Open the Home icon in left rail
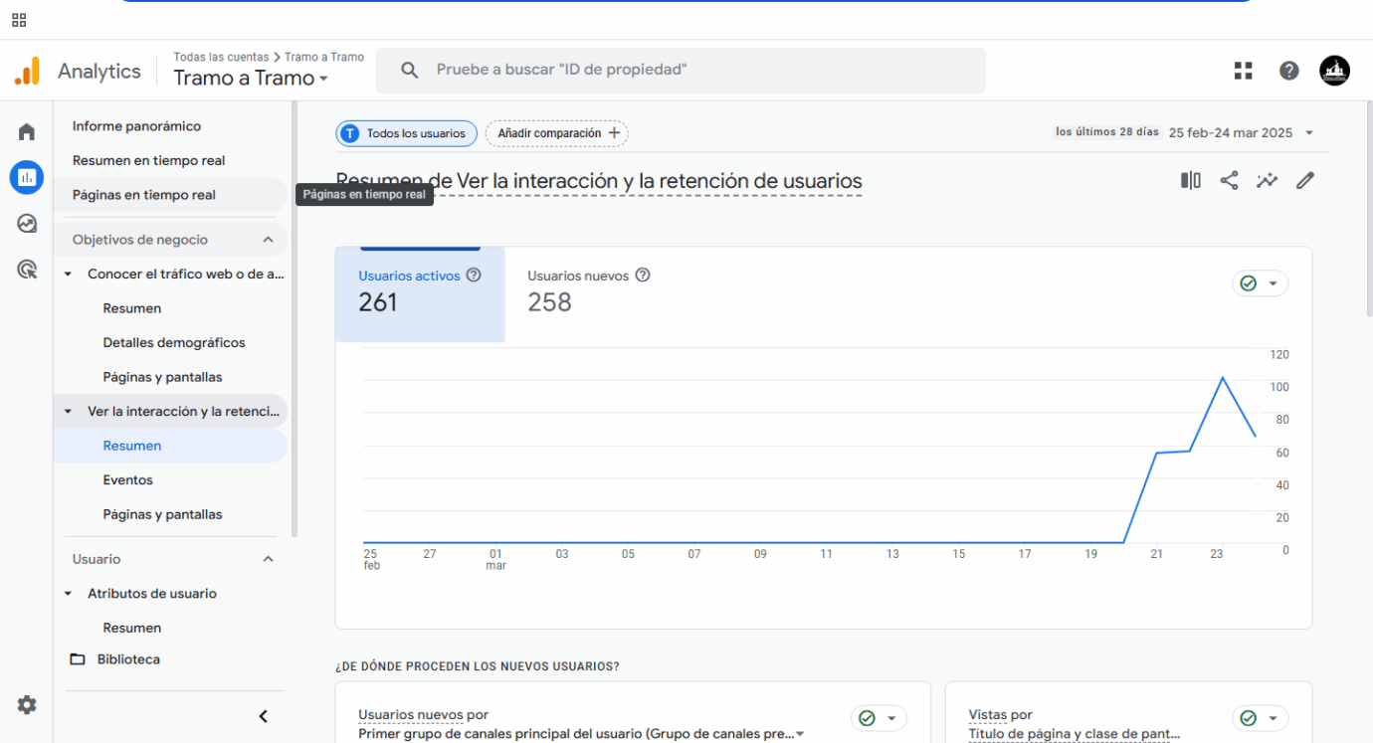 point(27,132)
